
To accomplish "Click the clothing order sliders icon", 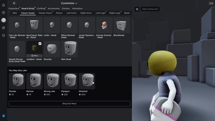I will tap(137, 9).
